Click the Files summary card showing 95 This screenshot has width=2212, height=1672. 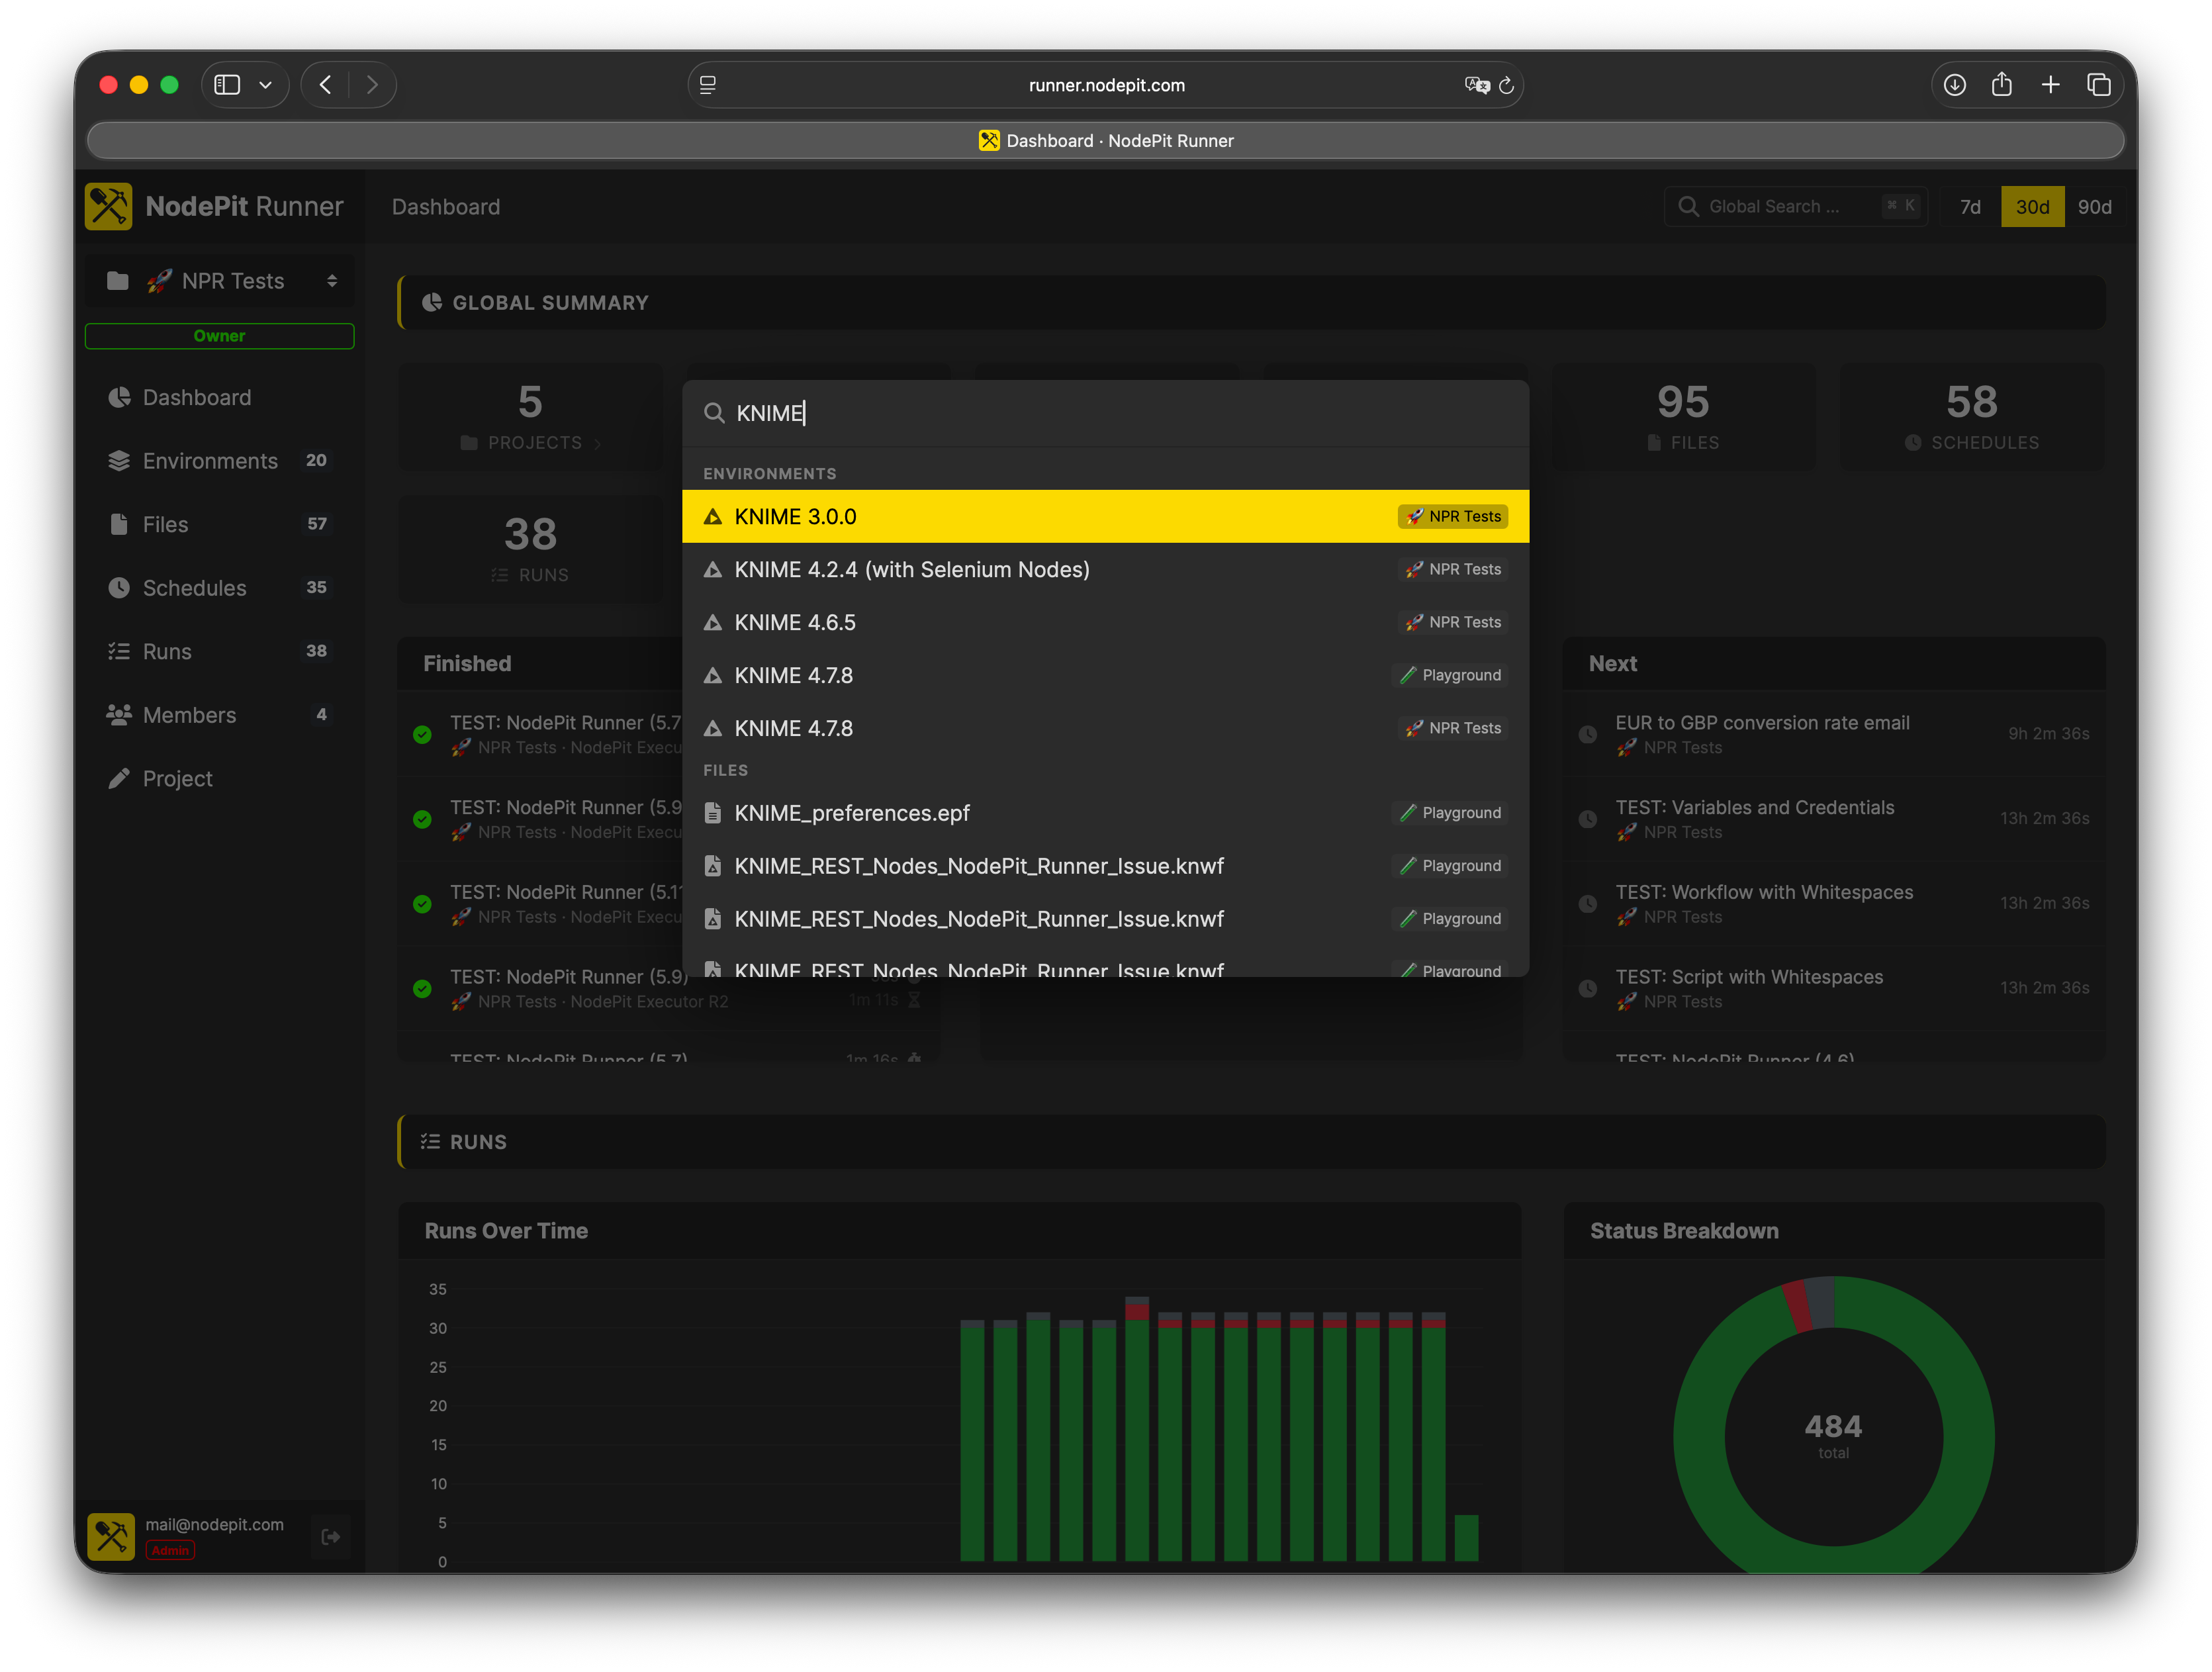pos(1684,416)
